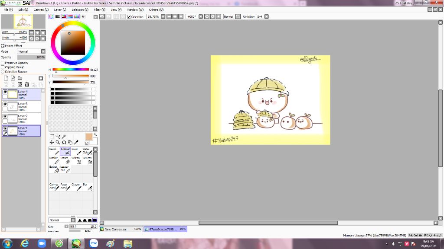Viewport: 444px width, 249px height.
Task: Select the Bucket fill tool
Action: click(54, 169)
